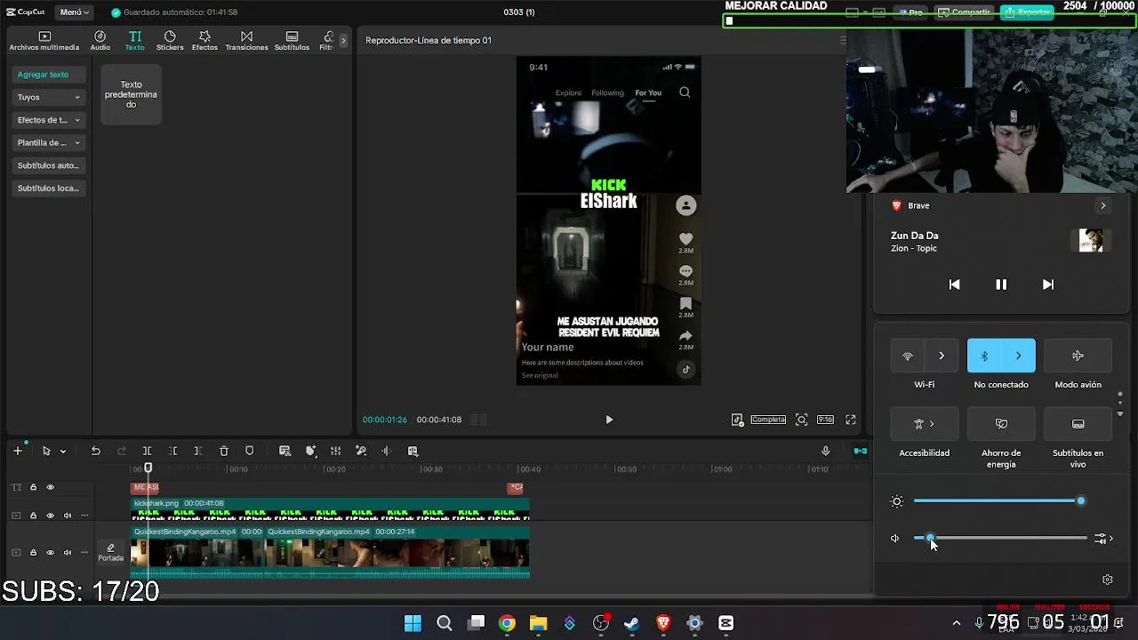1138x640 pixels.
Task: Split the clip at the playhead
Action: coord(148,451)
